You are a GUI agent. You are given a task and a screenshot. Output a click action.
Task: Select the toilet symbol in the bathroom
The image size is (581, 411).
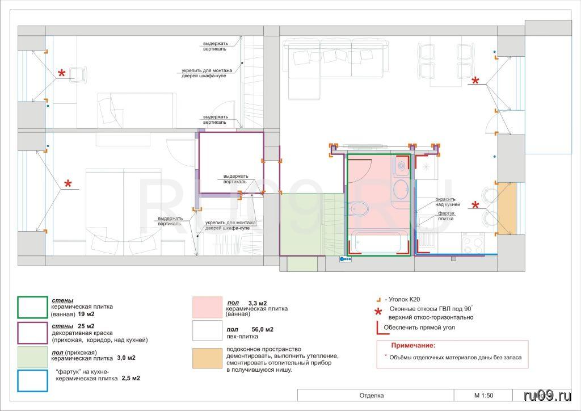tap(360, 209)
